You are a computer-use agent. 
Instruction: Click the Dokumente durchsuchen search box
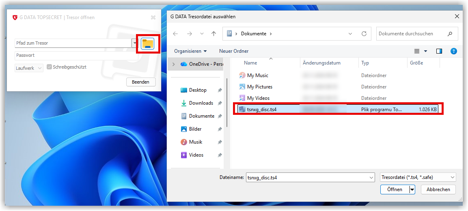(x=417, y=34)
